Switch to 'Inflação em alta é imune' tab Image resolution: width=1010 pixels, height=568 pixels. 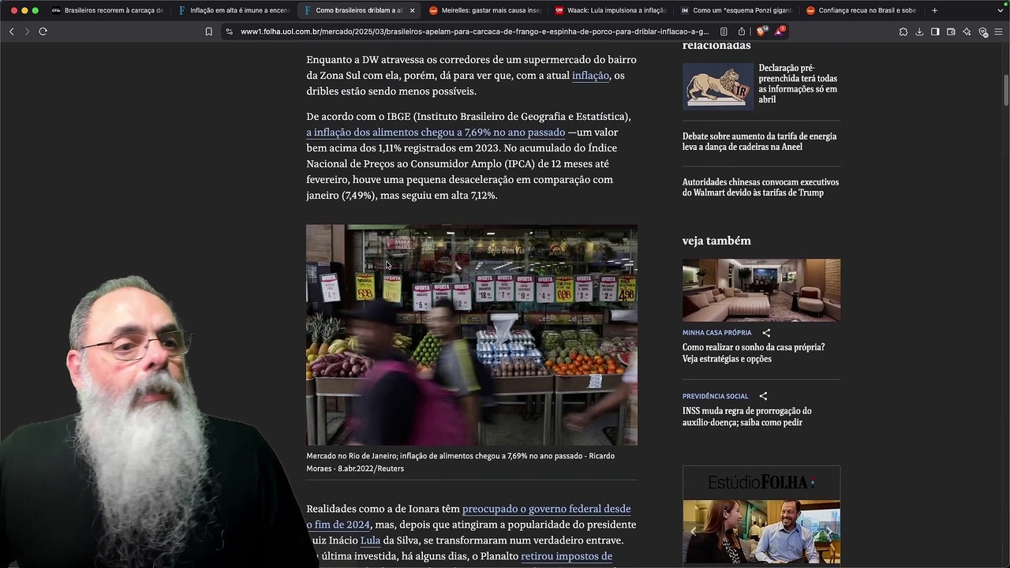[234, 10]
